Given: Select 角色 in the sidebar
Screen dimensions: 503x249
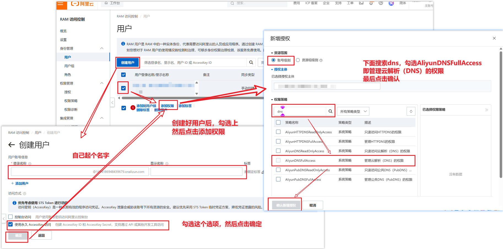Looking at the screenshot, I should (x=67, y=75).
